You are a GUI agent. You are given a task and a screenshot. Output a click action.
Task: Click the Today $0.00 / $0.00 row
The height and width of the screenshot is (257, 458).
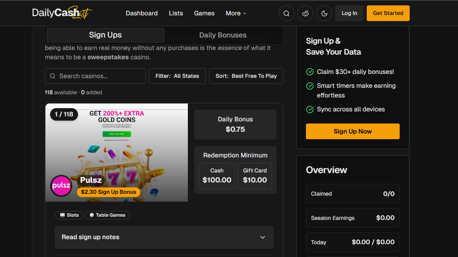(353, 242)
